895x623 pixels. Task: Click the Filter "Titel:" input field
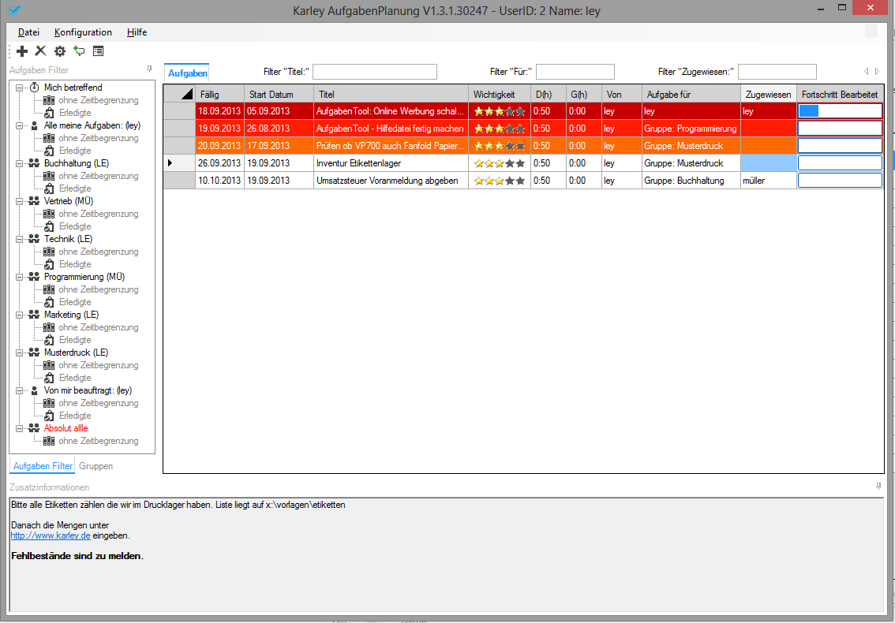(374, 72)
